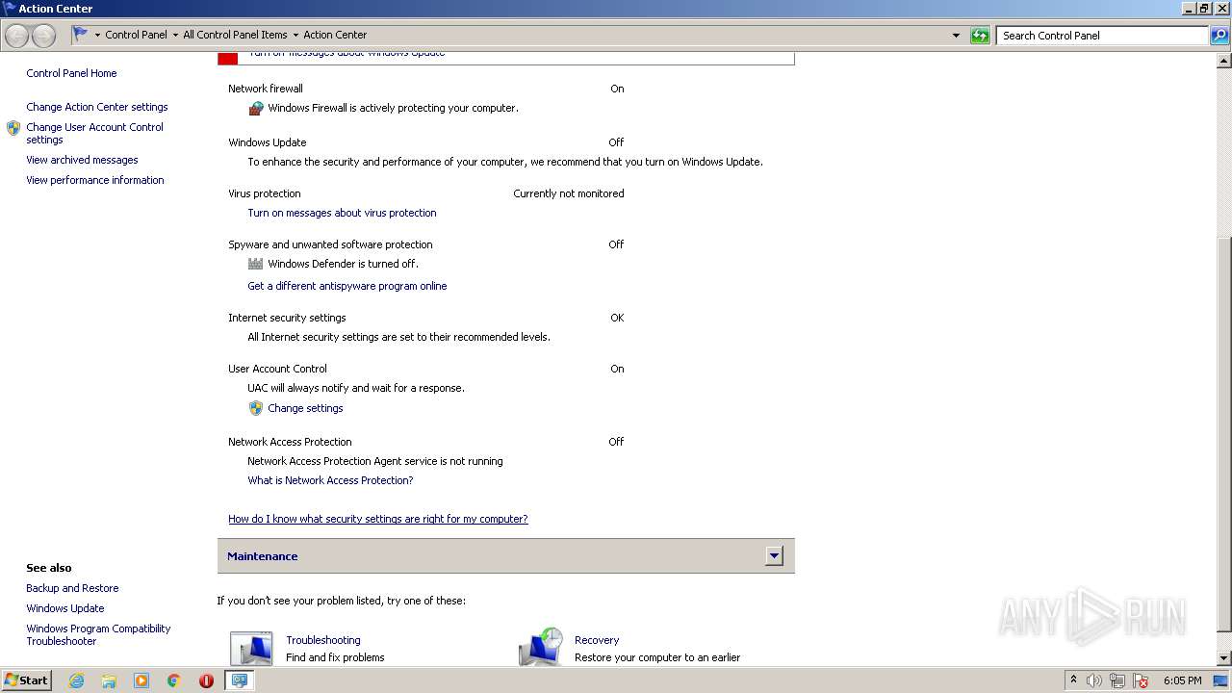Click the shield icon next to Change settings

pyautogui.click(x=256, y=408)
